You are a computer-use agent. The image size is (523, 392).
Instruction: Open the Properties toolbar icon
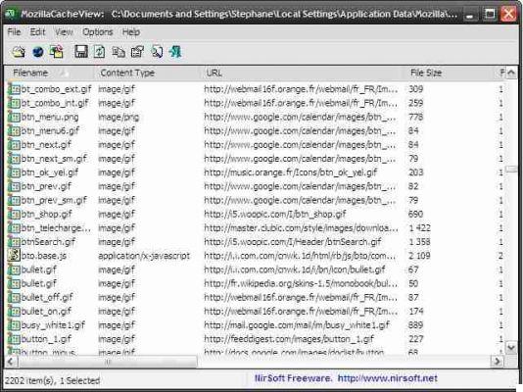pos(137,52)
